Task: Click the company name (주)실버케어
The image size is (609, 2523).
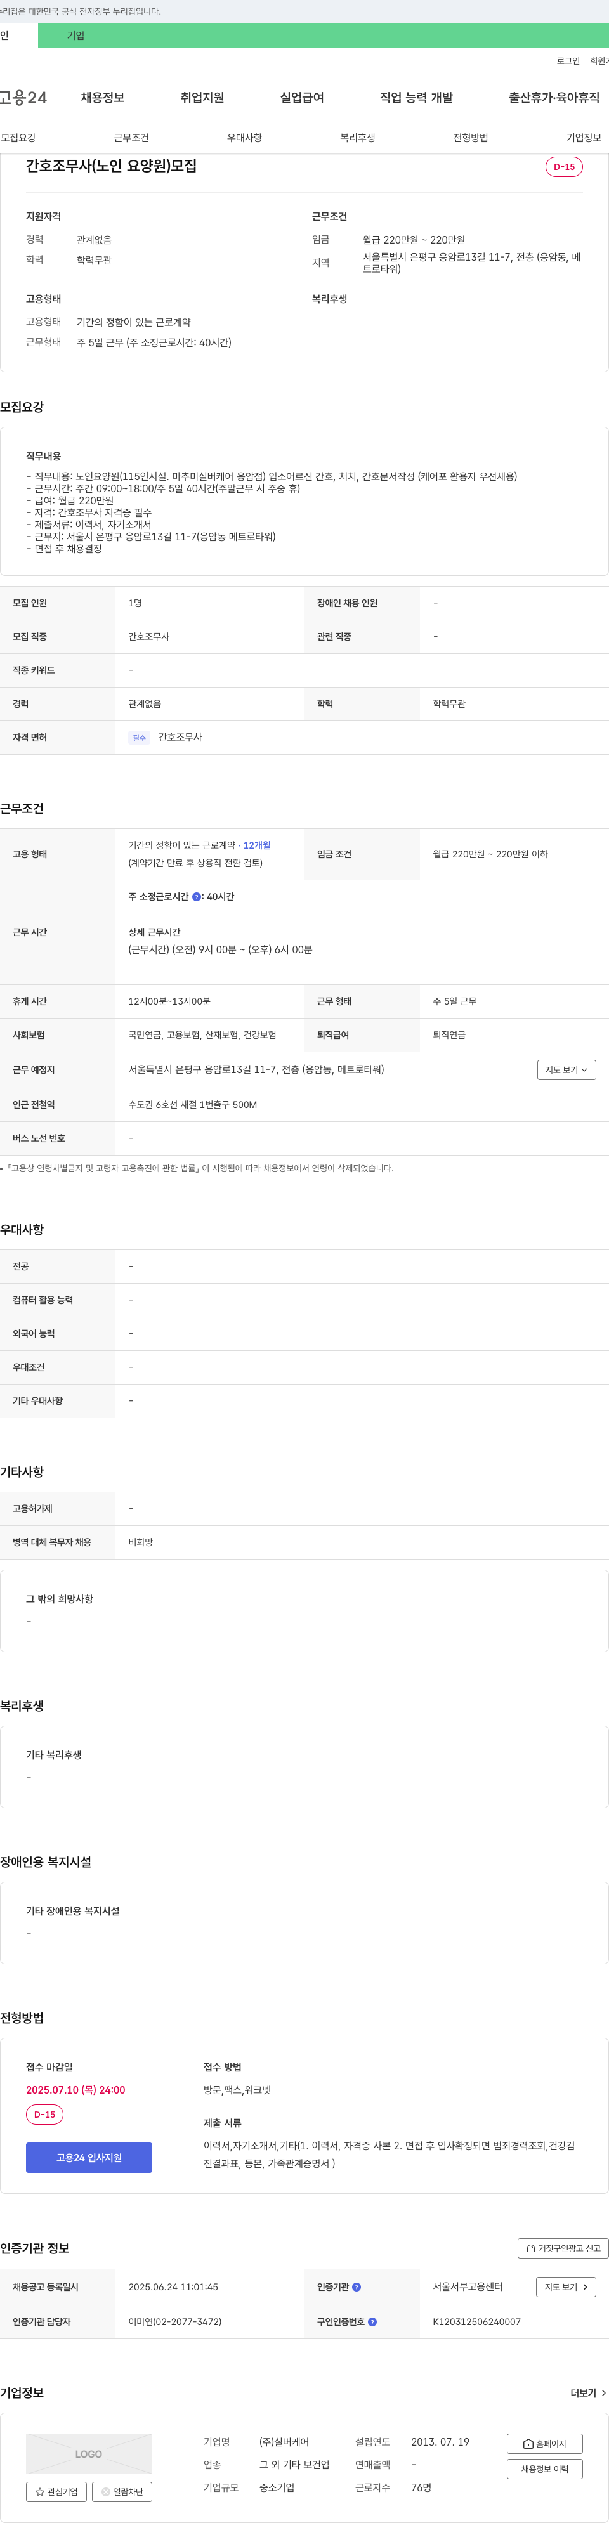Action: click(x=284, y=2442)
